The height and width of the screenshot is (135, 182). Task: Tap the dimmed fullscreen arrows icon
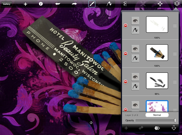[143, 4]
